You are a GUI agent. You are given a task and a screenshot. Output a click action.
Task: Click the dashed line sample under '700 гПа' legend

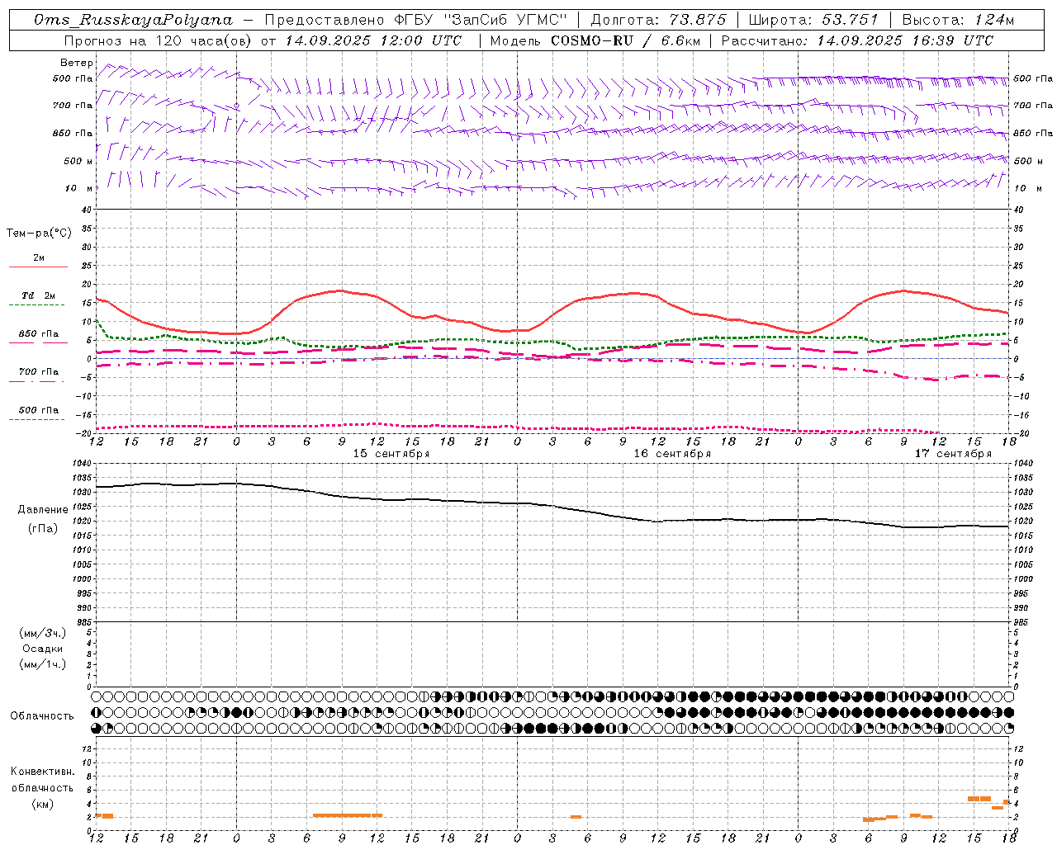(38, 381)
